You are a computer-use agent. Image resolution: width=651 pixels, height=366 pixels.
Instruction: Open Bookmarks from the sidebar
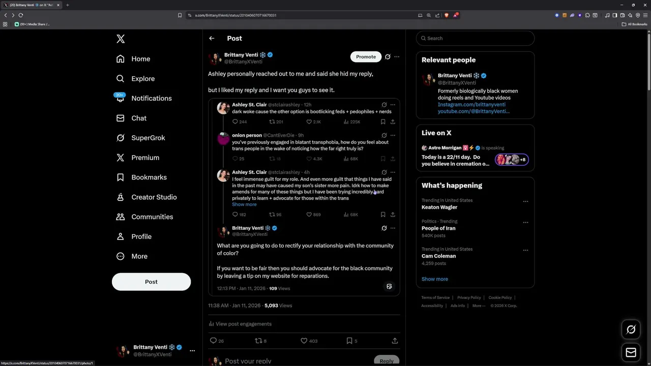click(141, 177)
